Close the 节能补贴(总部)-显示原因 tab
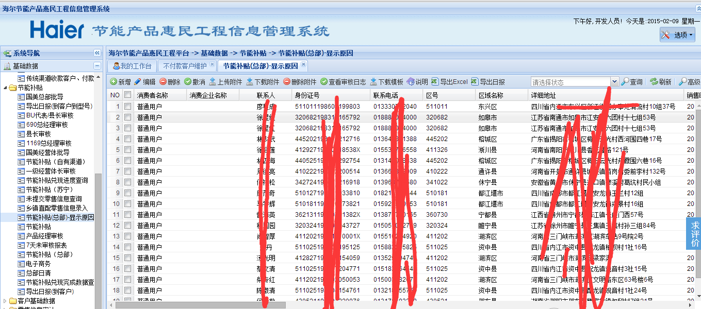The width and height of the screenshot is (701, 309). click(303, 65)
